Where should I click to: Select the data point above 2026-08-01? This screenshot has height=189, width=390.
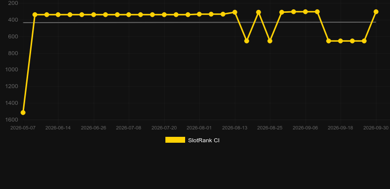tap(199, 14)
